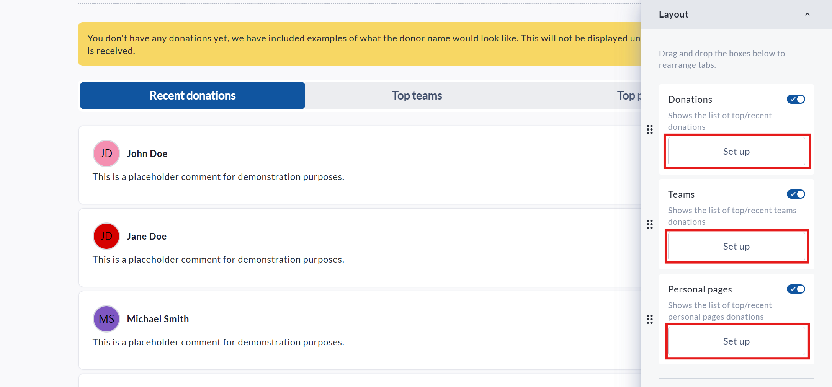Image resolution: width=832 pixels, height=387 pixels.
Task: Click Set up under Teams
Action: click(736, 247)
